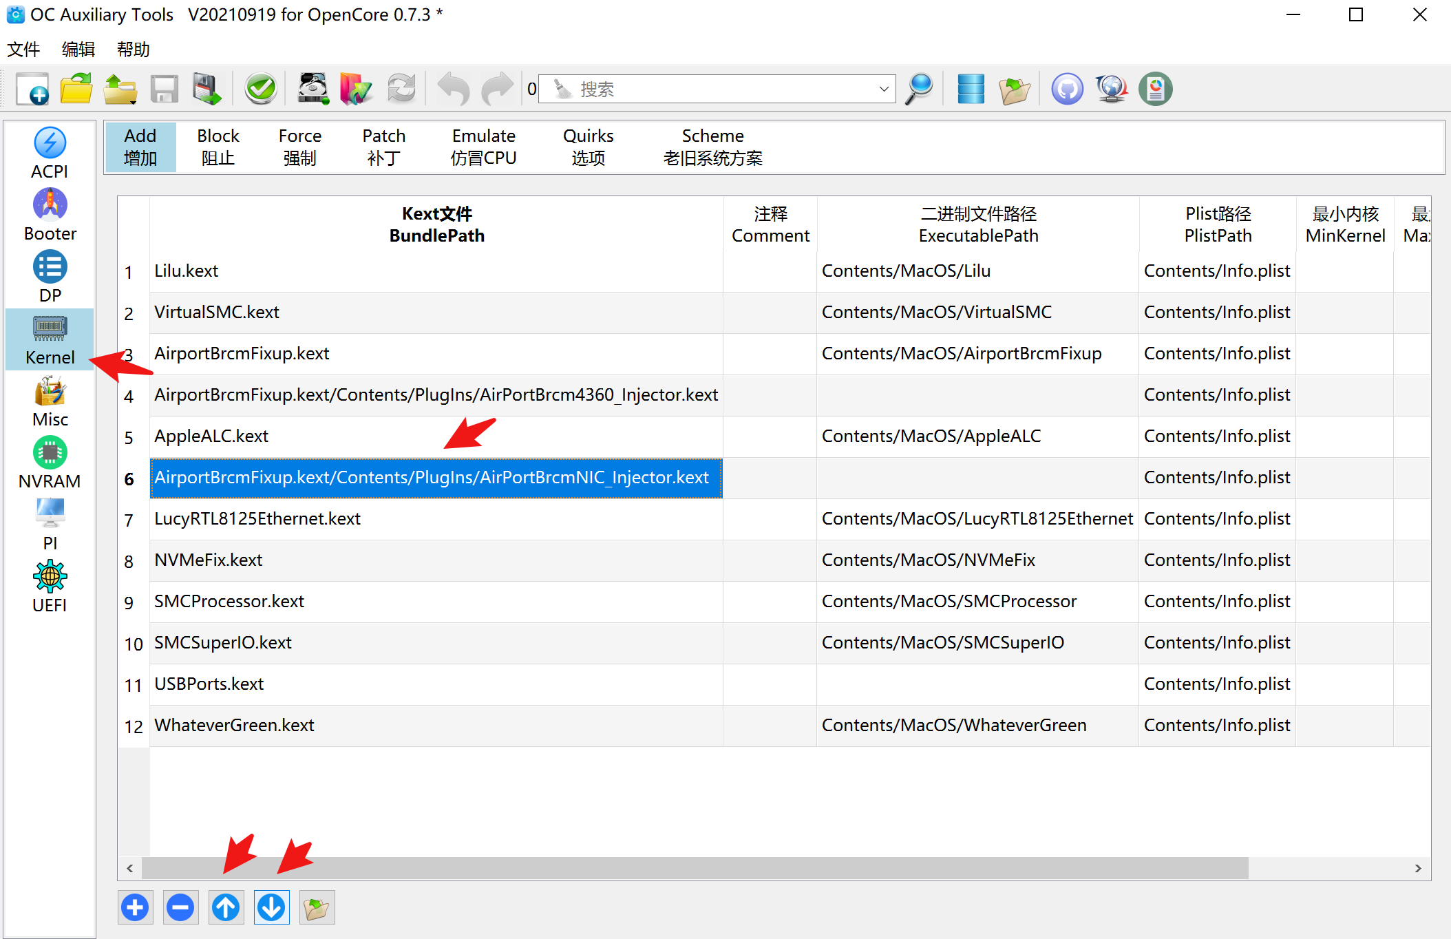The height and width of the screenshot is (939, 1451).
Task: Open the blue database stack icon
Action: [x=971, y=89]
